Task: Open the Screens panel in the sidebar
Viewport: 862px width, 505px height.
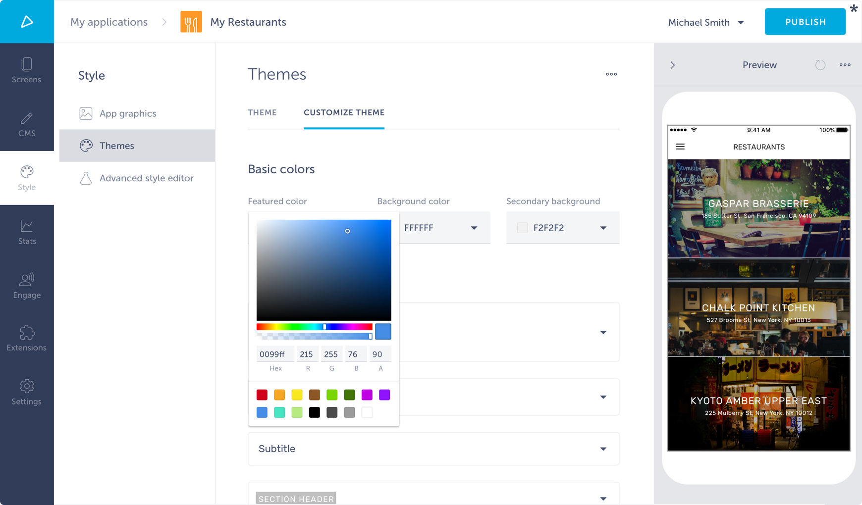Action: (27, 70)
